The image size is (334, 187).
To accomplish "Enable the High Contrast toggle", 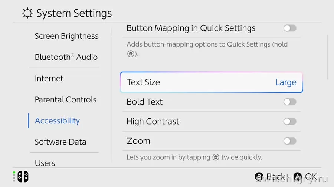I will point(290,122).
